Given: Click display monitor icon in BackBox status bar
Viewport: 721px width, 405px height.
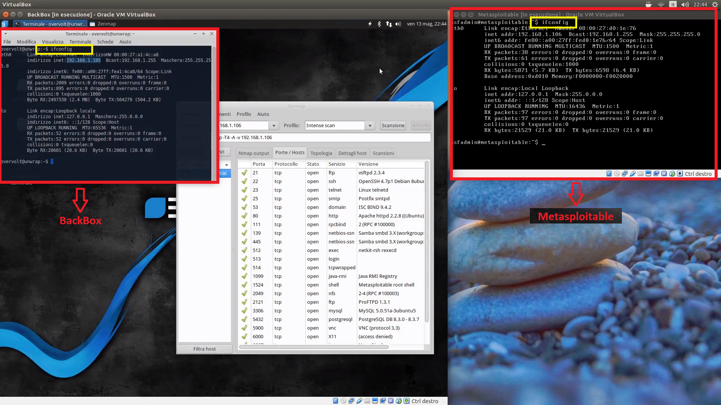Looking at the screenshot, I should (x=375, y=401).
